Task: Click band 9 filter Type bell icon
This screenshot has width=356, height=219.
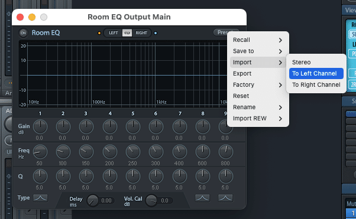Action: (225, 198)
